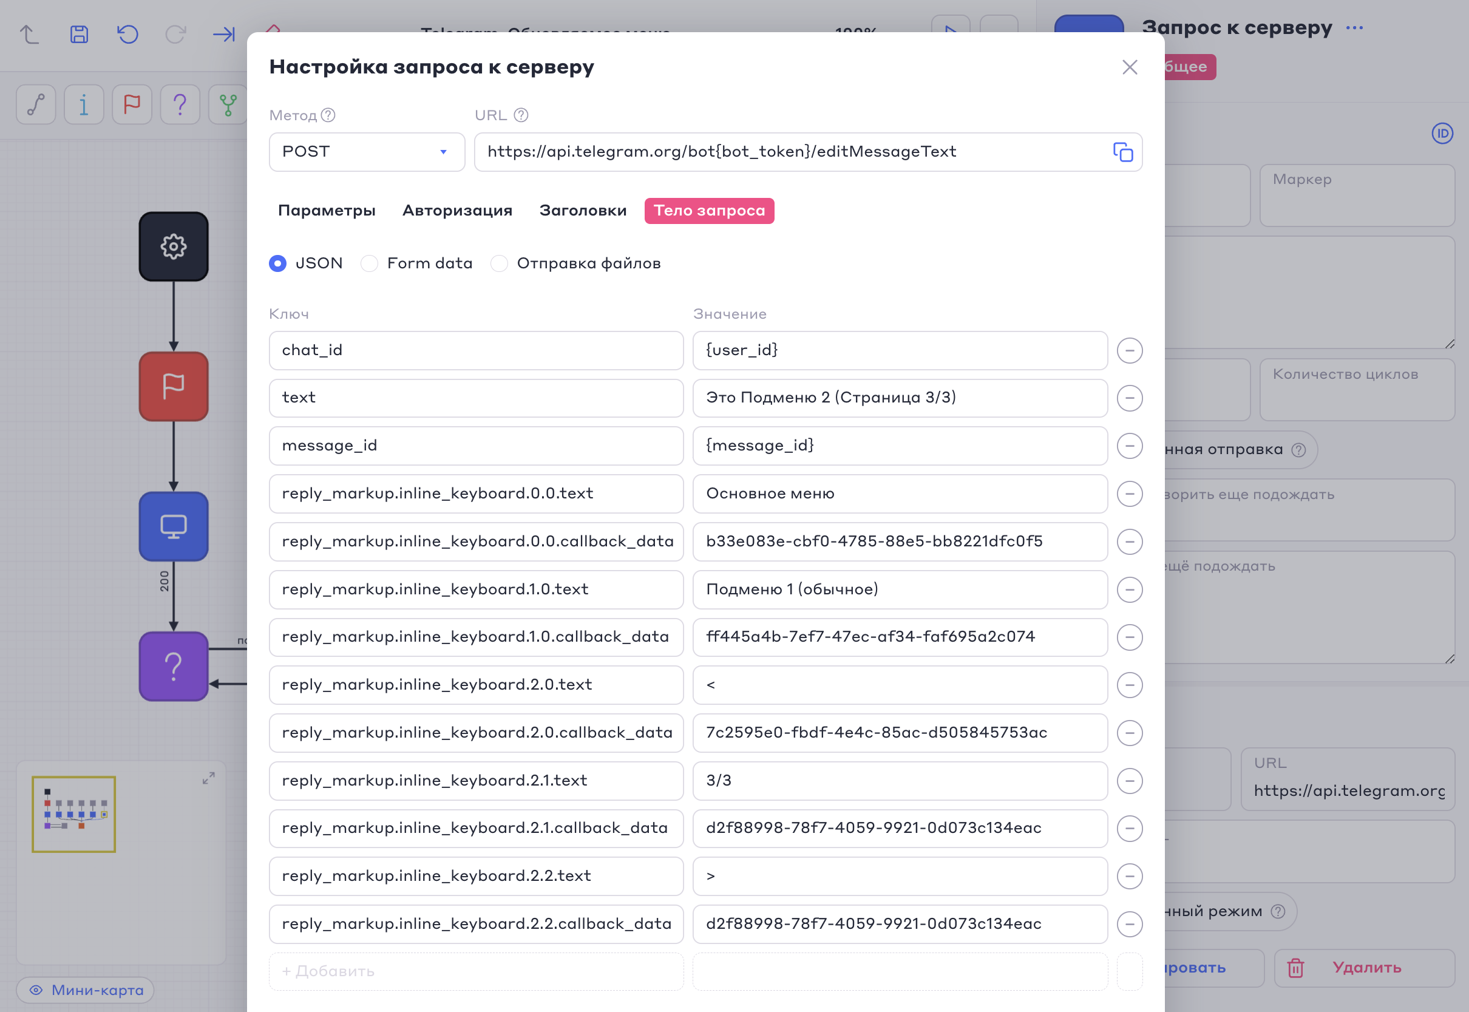
Task: Select the Form data radio button
Action: point(369,263)
